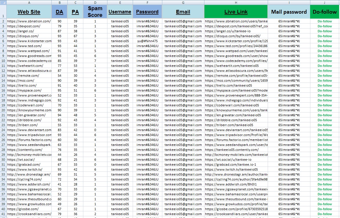Click the "Username" header cell
This screenshot has width=340, height=218.
(120, 12)
